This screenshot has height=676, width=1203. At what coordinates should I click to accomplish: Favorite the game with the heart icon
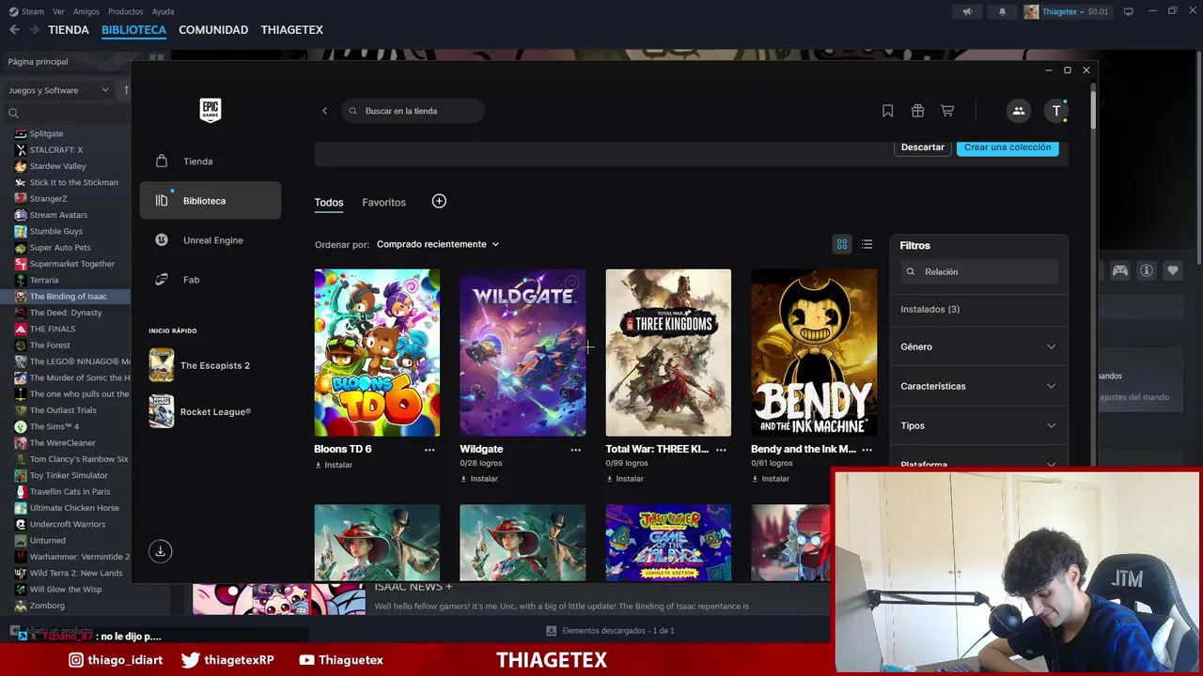pos(1173,270)
